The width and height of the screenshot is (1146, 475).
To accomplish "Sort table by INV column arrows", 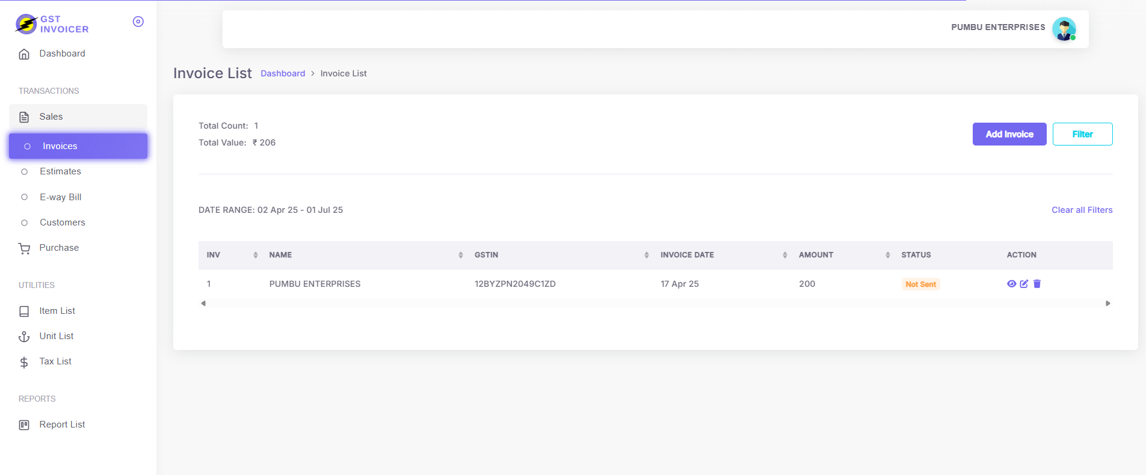I will (255, 255).
